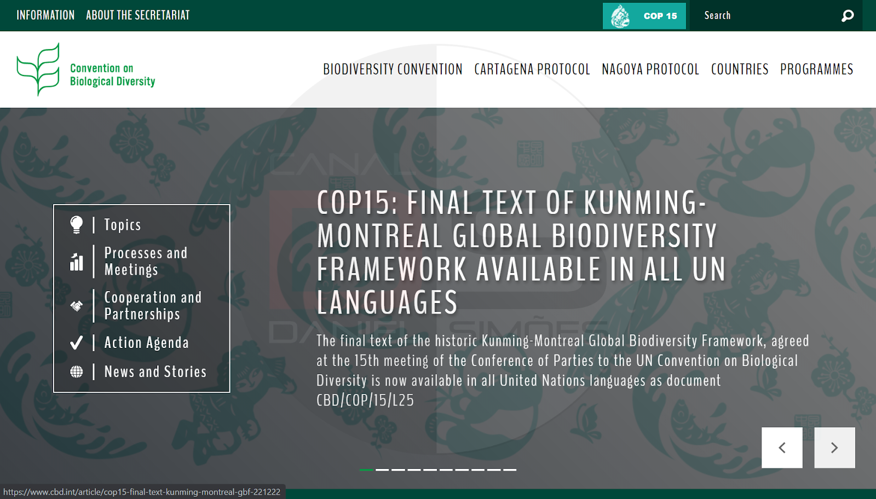
Task: Click the Processes and Meetings chart icon
Action: 77,262
